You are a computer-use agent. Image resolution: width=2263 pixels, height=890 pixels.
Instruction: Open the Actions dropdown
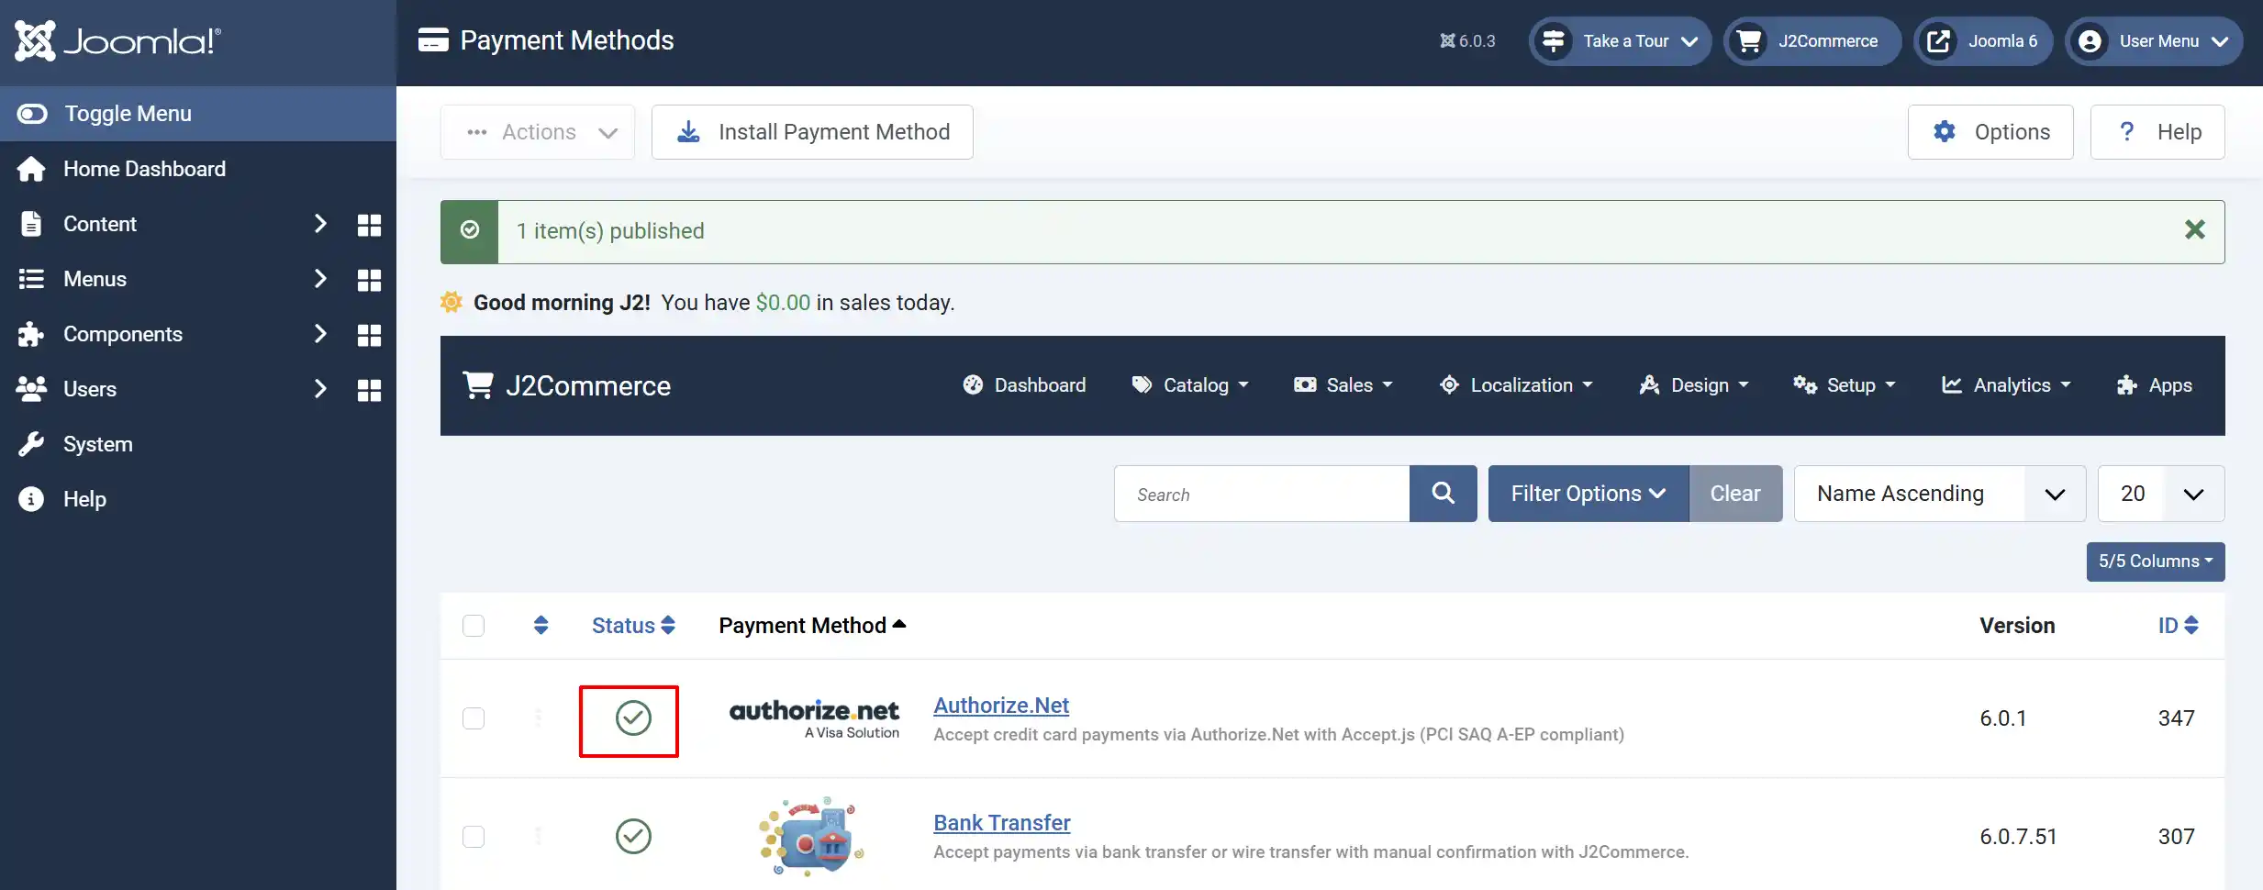(x=538, y=132)
